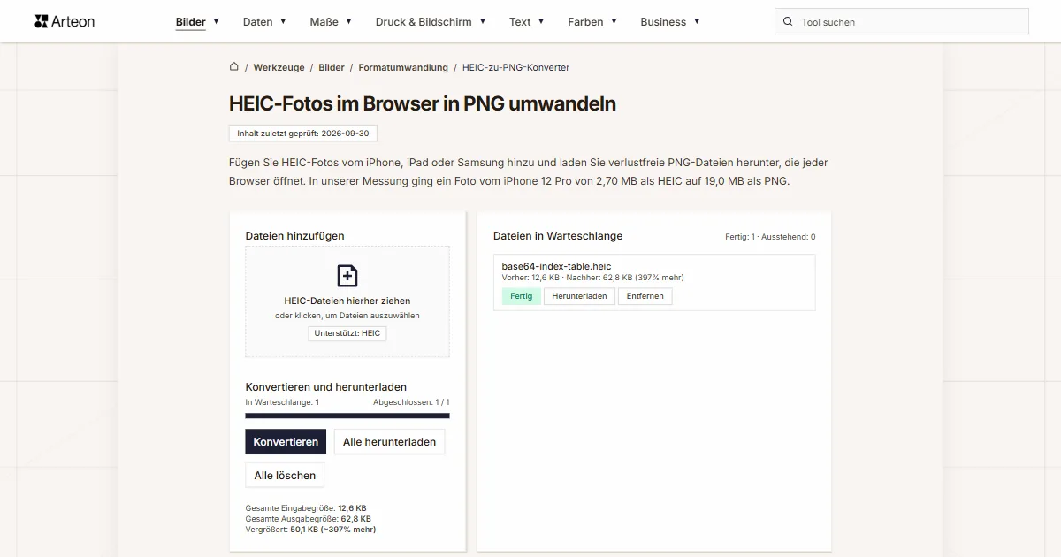Click the Fertig status badge
Image resolution: width=1061 pixels, height=557 pixels.
tap(522, 296)
